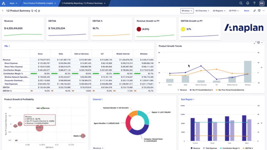Select the Direct Expense row label in P&L
The width and height of the screenshot is (267, 150).
point(11,63)
